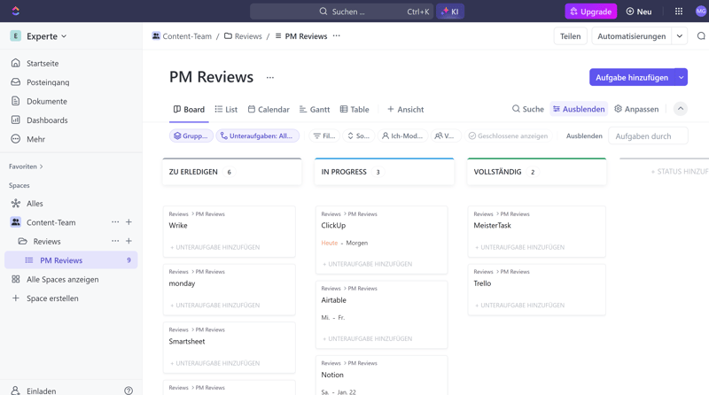
Task: Click Status hinzufügen column
Action: click(x=679, y=172)
